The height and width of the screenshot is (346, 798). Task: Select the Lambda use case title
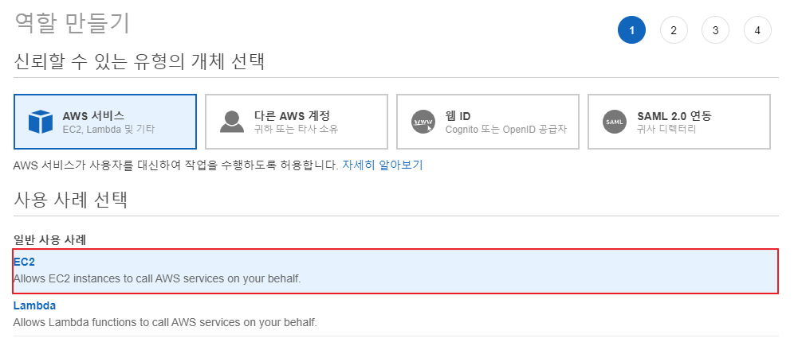tap(34, 305)
